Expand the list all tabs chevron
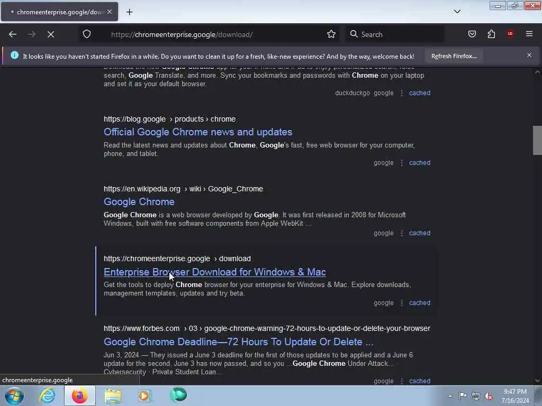This screenshot has height=406, width=542. [x=457, y=12]
